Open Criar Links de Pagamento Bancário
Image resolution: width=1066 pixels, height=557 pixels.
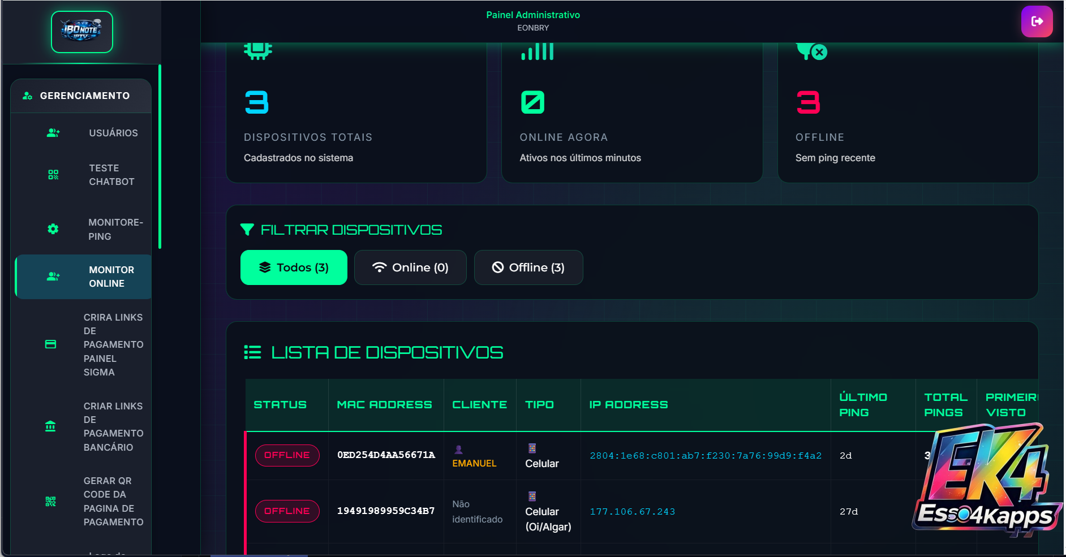(x=113, y=426)
